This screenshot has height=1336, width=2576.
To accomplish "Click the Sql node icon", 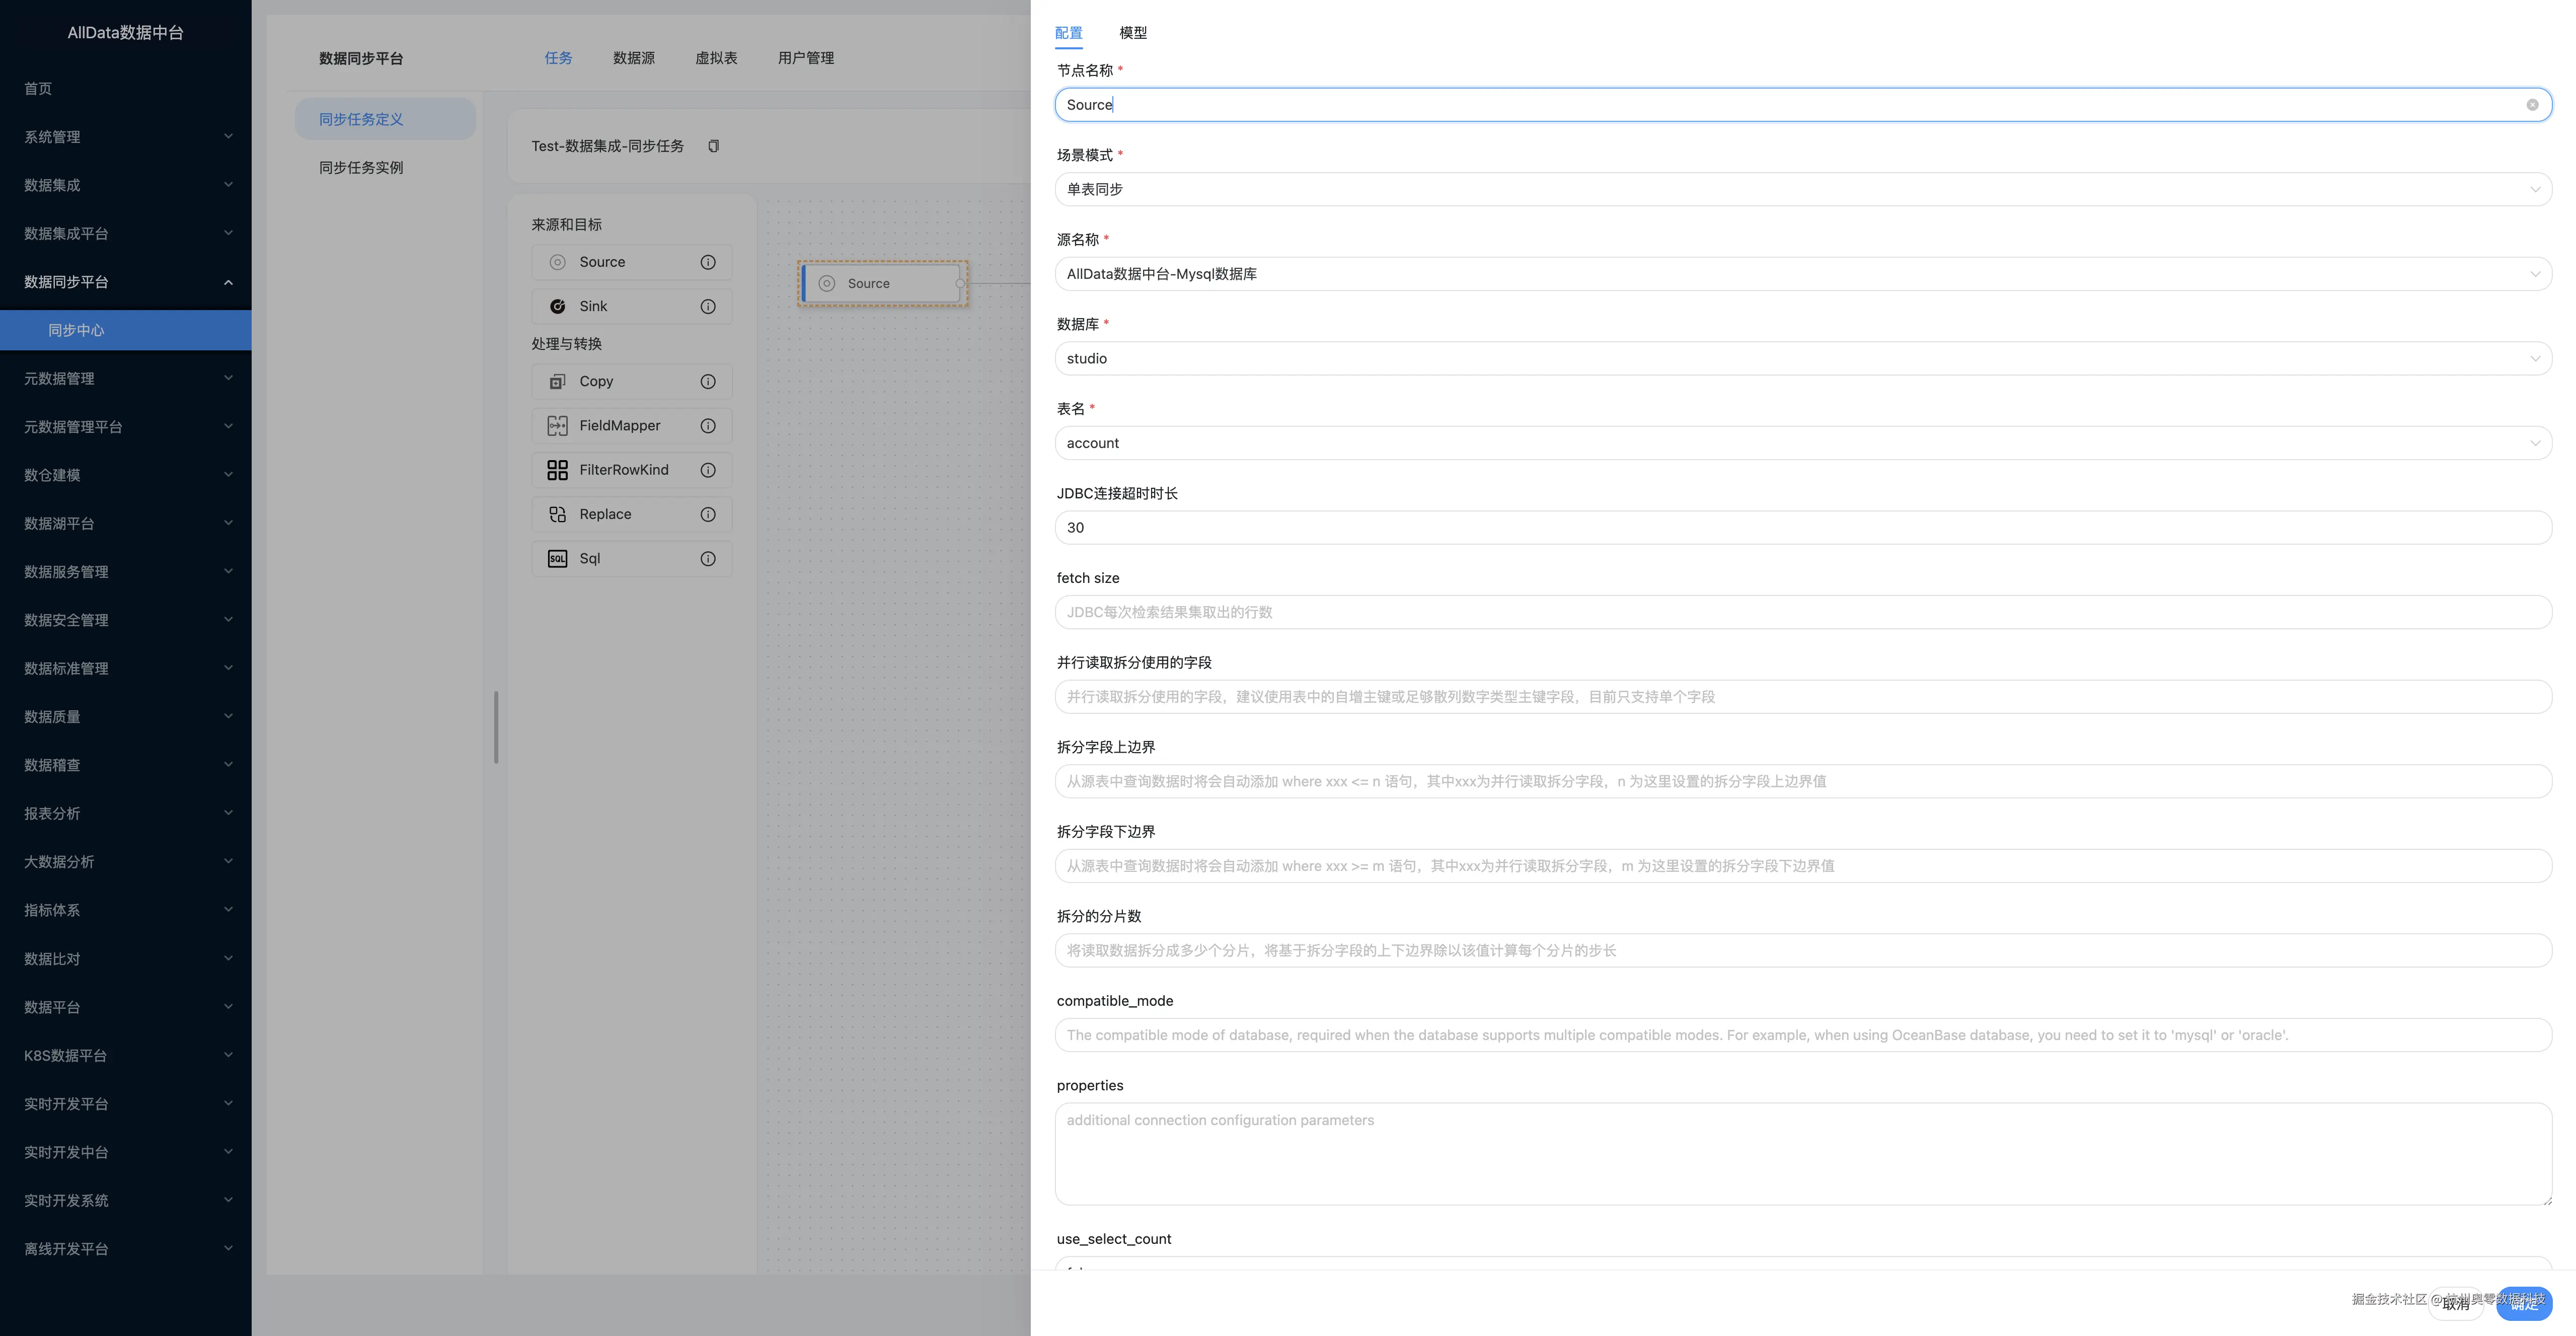I will 557,559.
